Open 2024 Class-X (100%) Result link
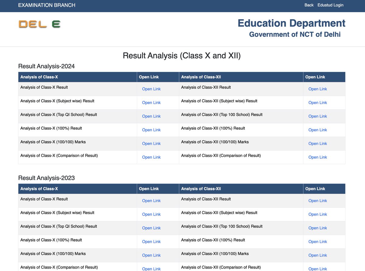Screen dimensions: 365x271 coord(151,130)
